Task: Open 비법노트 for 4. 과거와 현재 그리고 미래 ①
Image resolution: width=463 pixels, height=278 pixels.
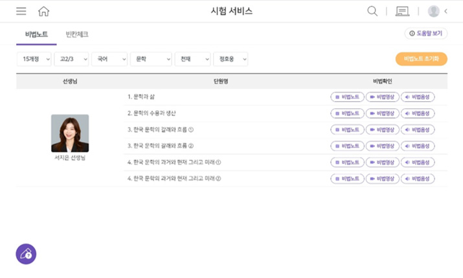Action: (x=347, y=162)
